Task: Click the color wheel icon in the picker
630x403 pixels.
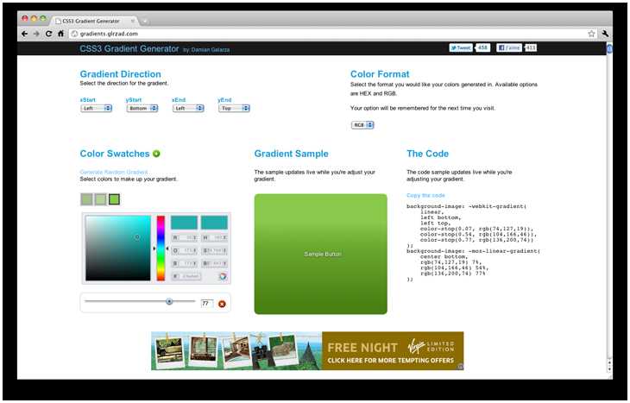Action: 223,276
